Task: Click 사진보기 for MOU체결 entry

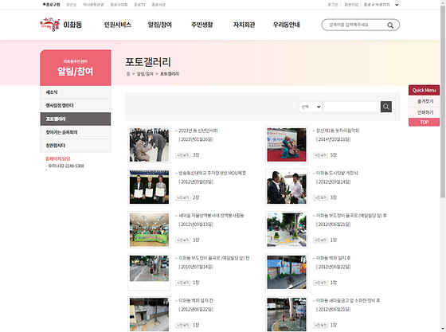Action: [x=183, y=197]
